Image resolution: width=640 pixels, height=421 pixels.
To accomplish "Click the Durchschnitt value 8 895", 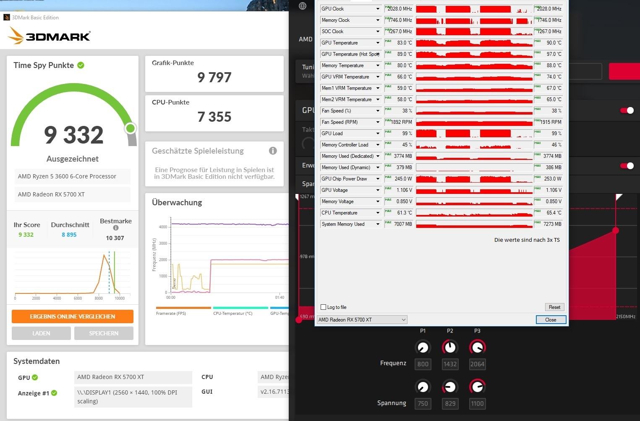I will click(69, 235).
